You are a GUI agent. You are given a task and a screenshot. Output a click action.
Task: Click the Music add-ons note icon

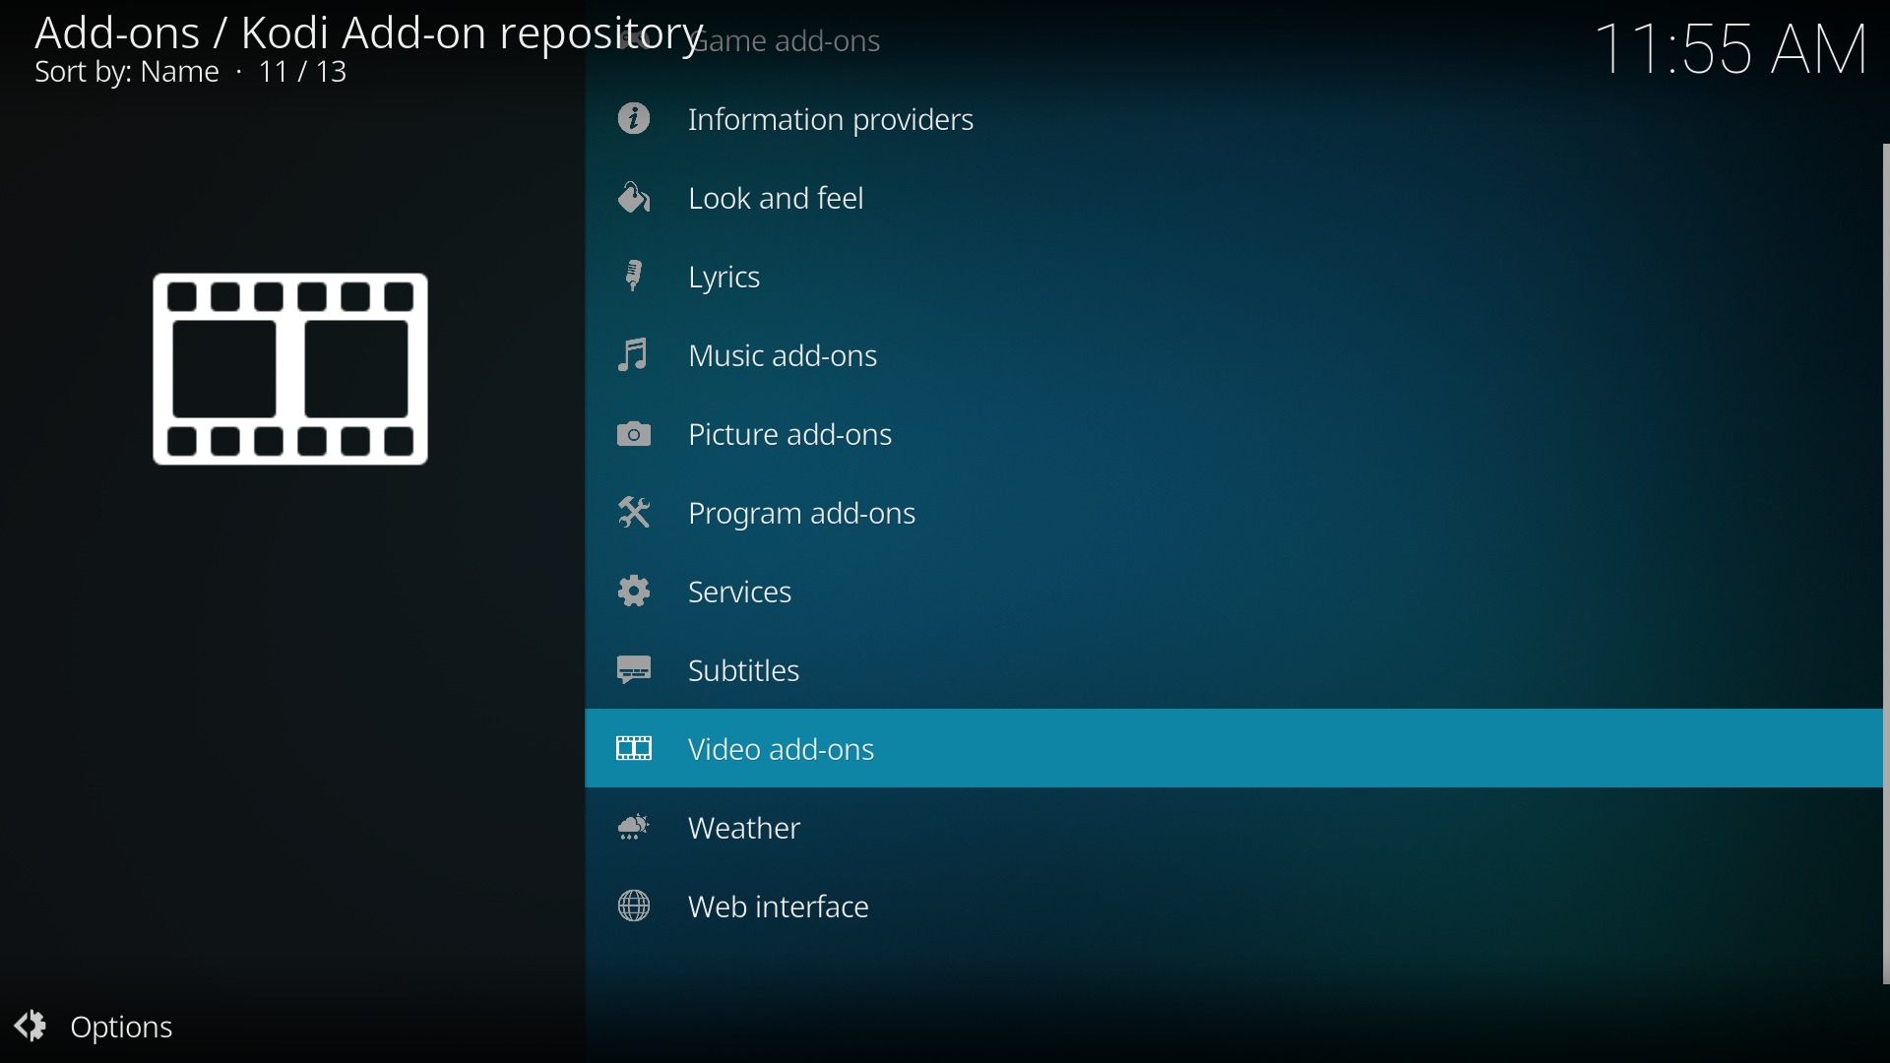pyautogui.click(x=635, y=355)
